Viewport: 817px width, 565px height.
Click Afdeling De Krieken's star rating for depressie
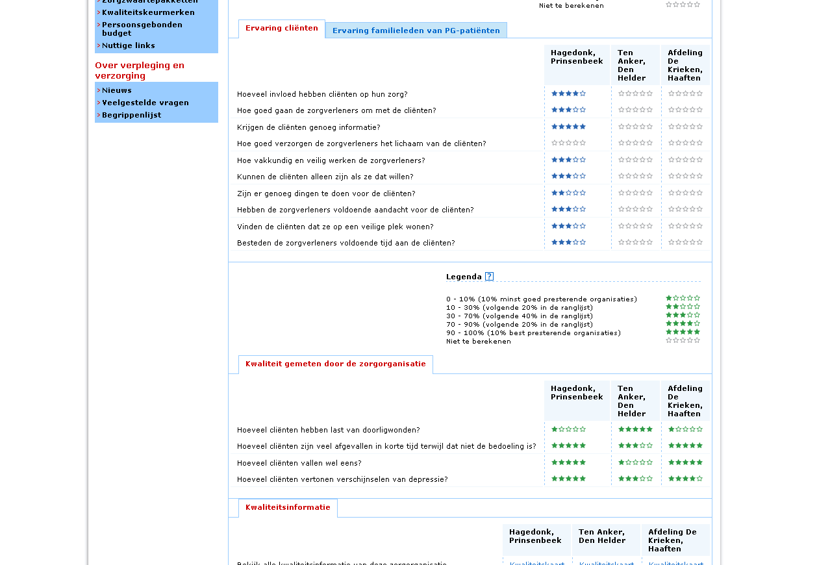pyautogui.click(x=685, y=479)
